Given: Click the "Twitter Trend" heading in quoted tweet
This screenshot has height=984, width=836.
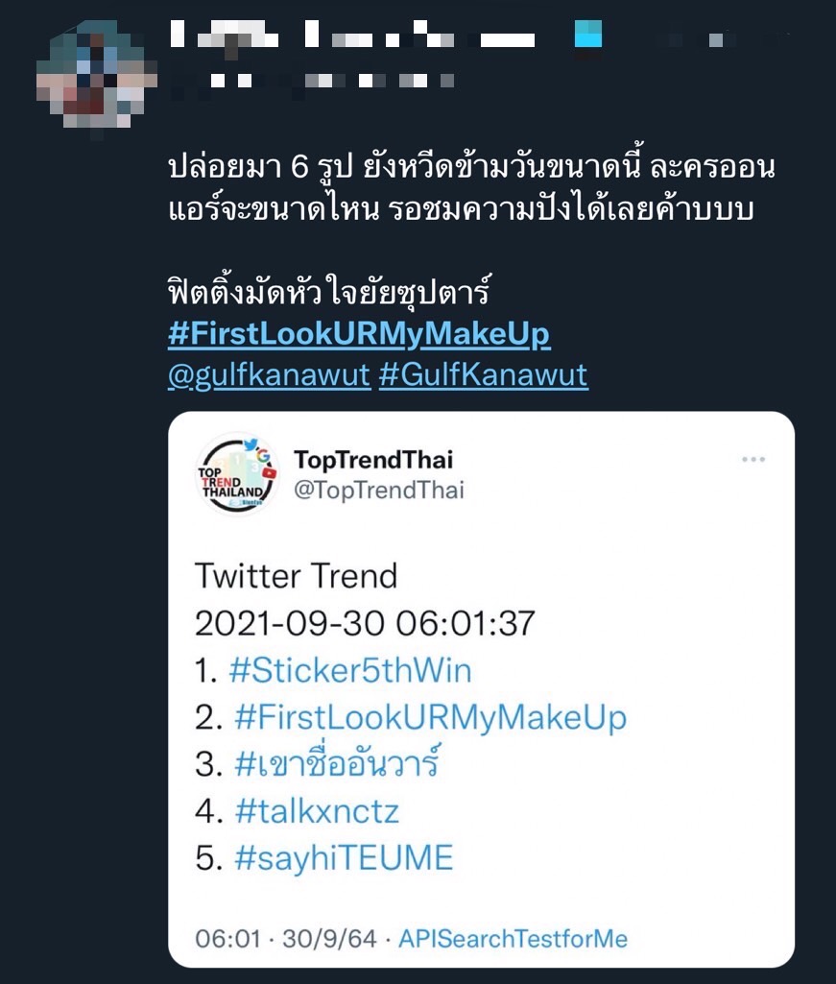Looking at the screenshot, I should (296, 576).
